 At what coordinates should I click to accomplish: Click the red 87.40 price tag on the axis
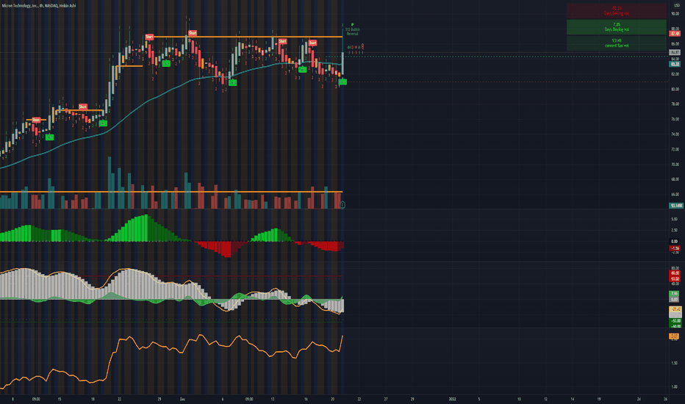(x=675, y=34)
